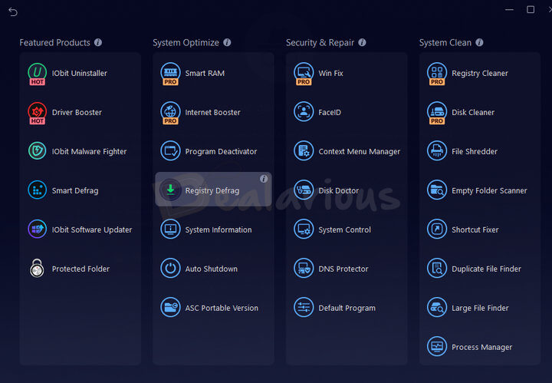
Task: Open the IObit Uninstaller icon
Action: pos(37,73)
